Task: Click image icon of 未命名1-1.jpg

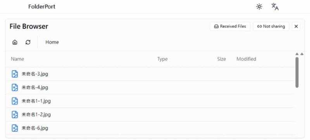Action: [x=15, y=101]
